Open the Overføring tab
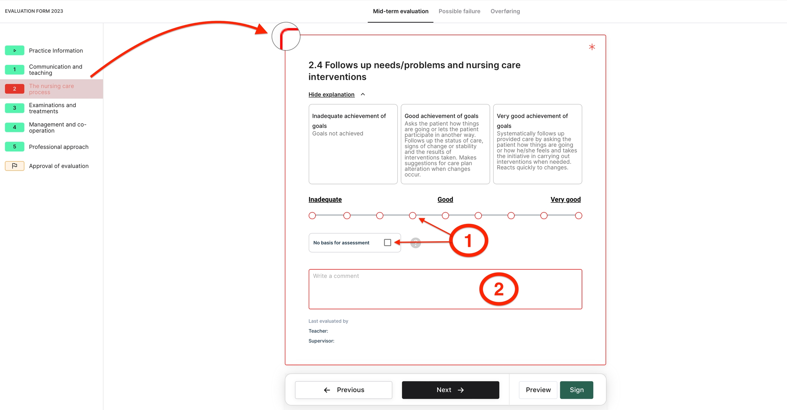Image resolution: width=787 pixels, height=410 pixels. tap(505, 11)
